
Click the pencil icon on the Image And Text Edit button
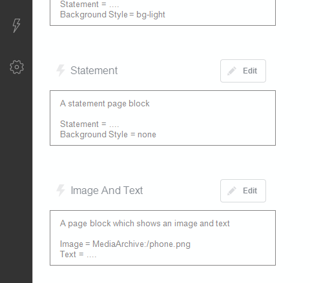pyautogui.click(x=232, y=191)
